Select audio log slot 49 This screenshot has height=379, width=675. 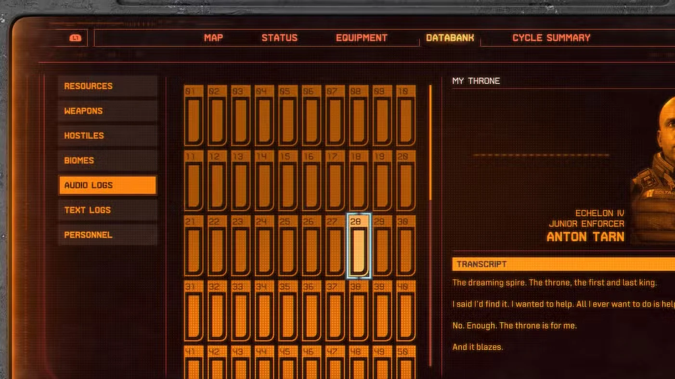coord(382,362)
